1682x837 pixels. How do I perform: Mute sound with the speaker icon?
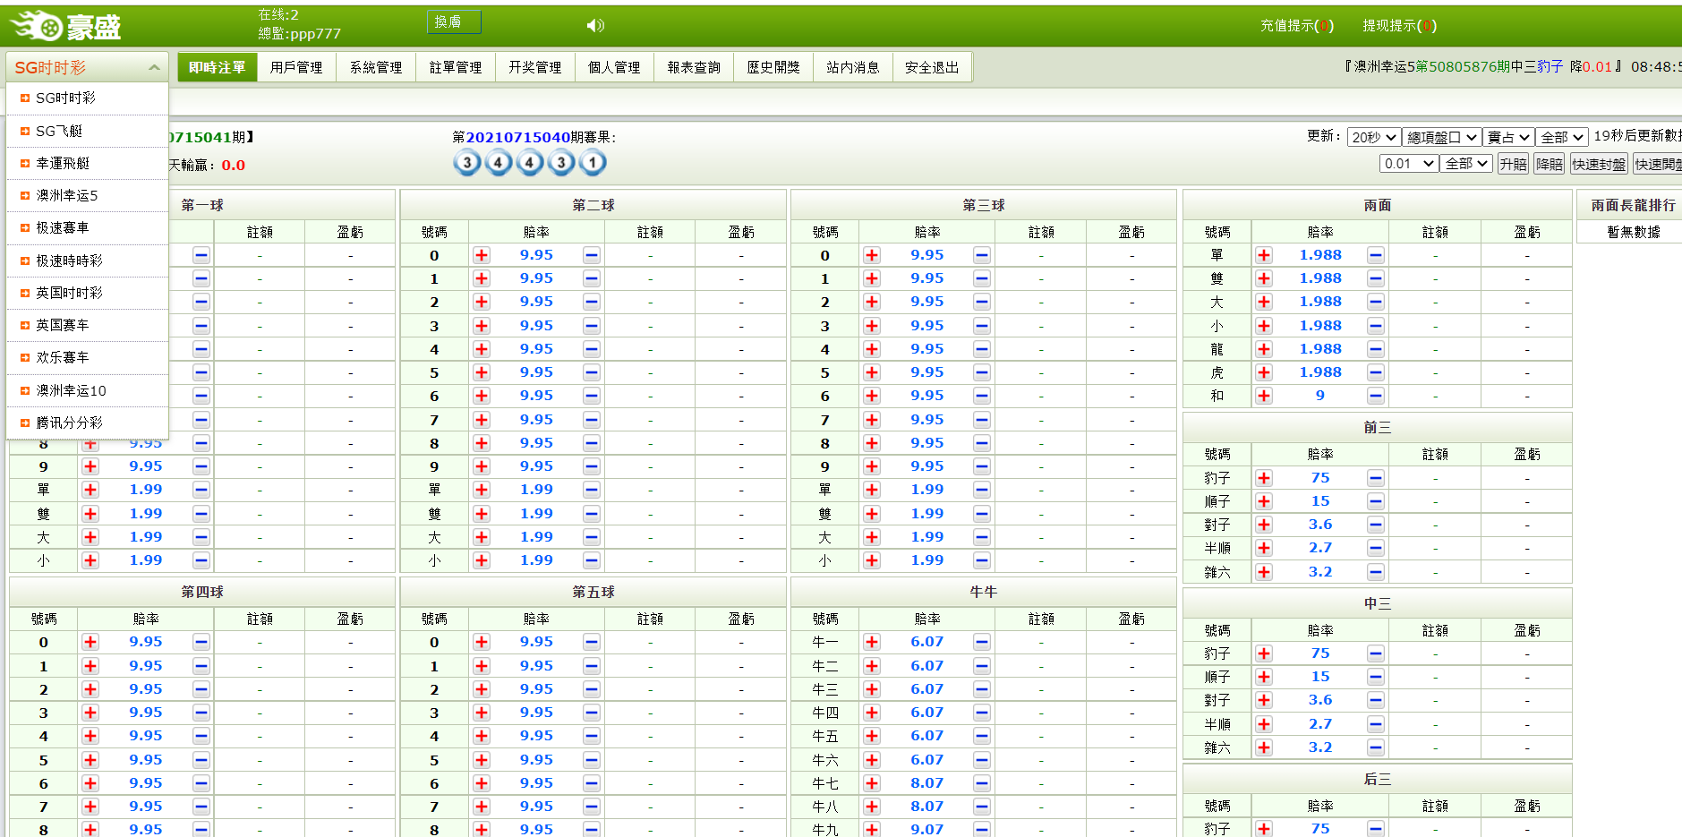pyautogui.click(x=595, y=25)
